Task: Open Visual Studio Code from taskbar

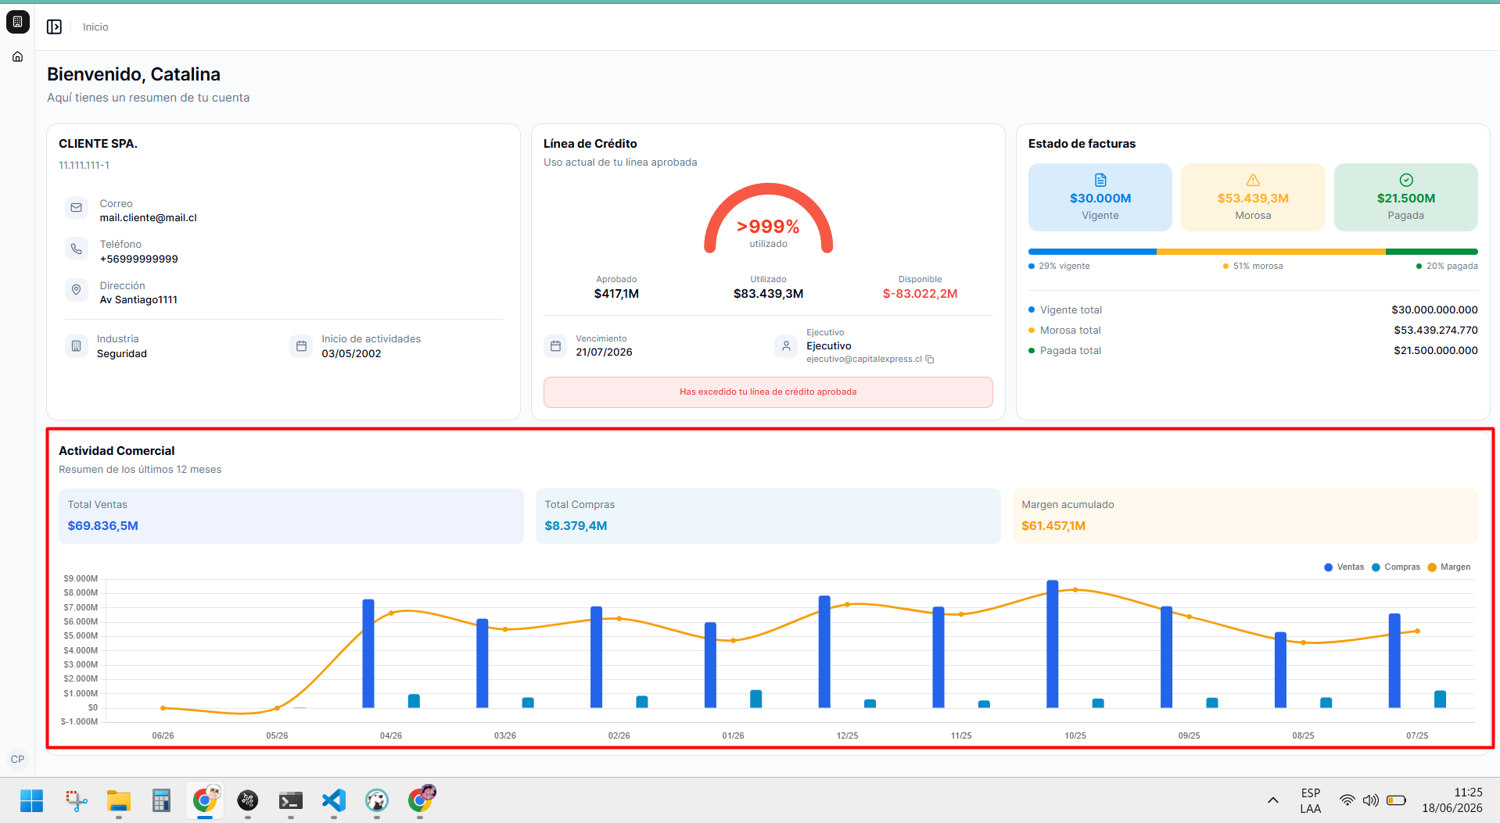Action: (334, 800)
